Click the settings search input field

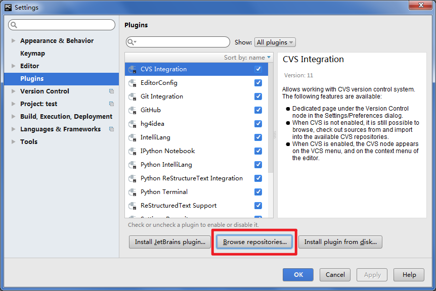tap(62, 25)
